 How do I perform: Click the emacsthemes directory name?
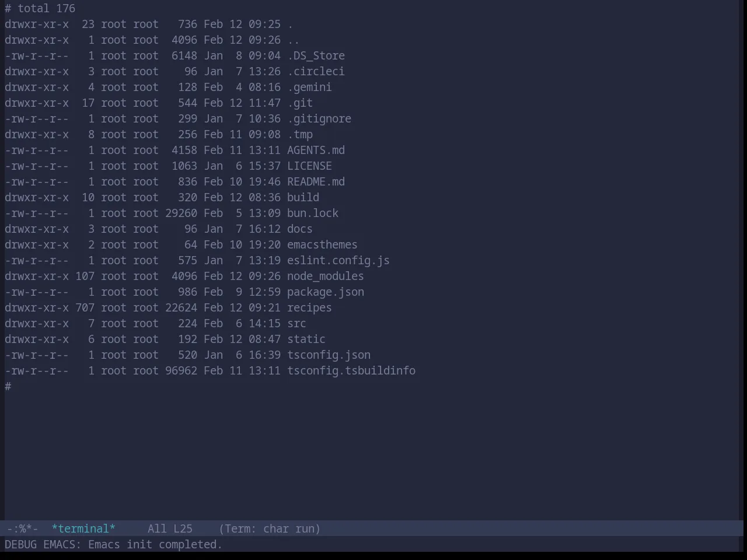[x=322, y=244]
